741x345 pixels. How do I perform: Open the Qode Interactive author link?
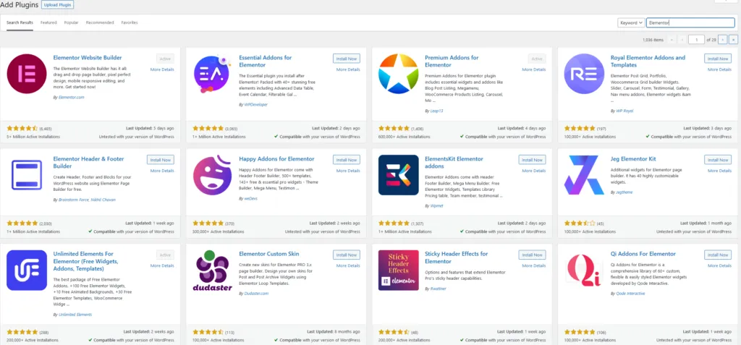pyautogui.click(x=630, y=294)
